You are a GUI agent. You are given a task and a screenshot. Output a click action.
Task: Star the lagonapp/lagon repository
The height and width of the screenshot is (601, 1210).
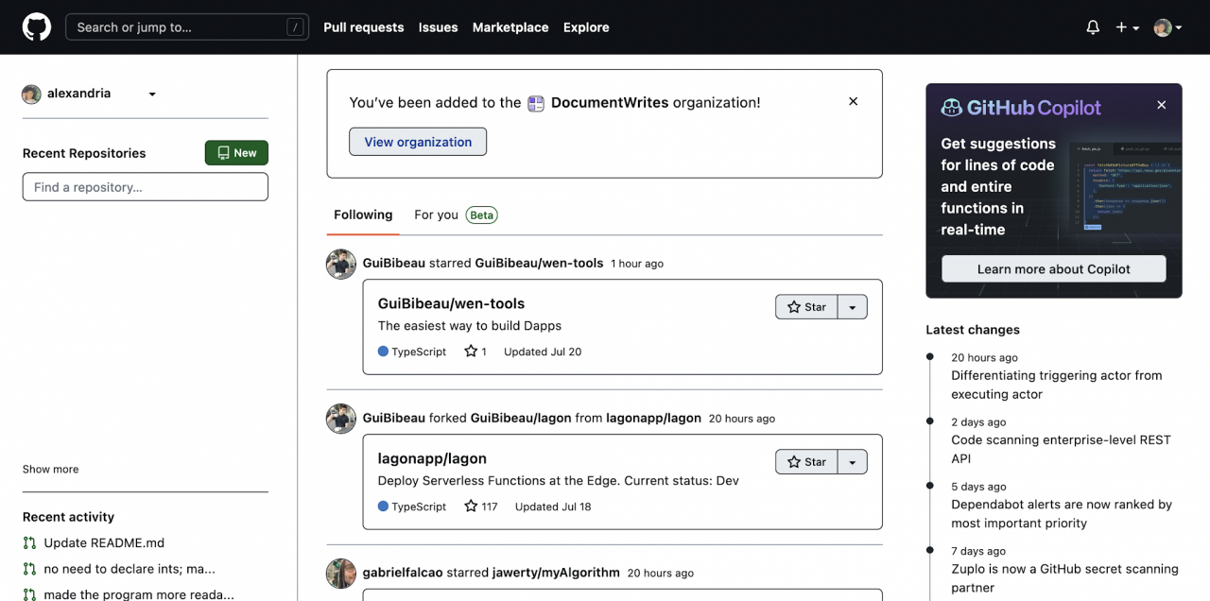[806, 462]
